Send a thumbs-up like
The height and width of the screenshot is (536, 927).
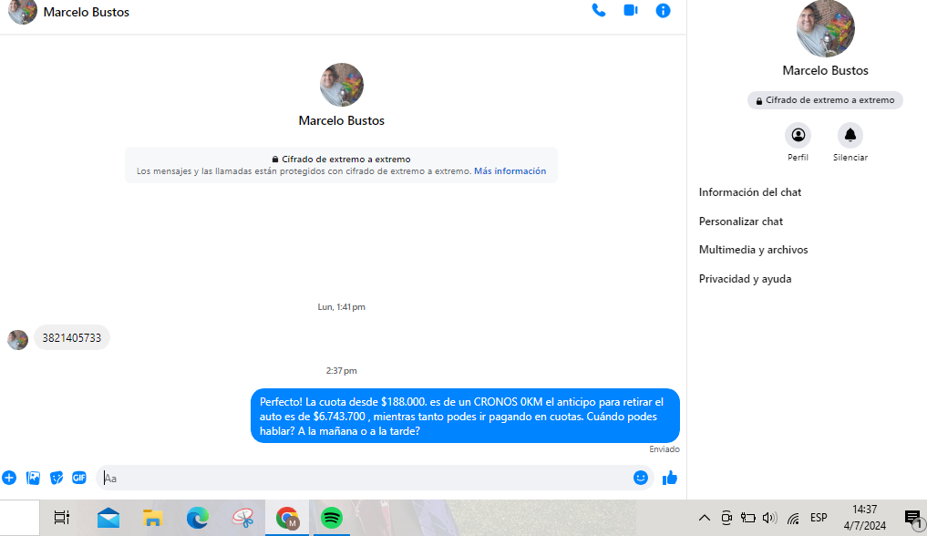pyautogui.click(x=670, y=478)
